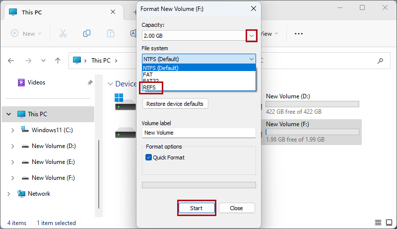Click the Paste clipboard icon in toolbar
Screen dimensions: 397x229
[111, 33]
